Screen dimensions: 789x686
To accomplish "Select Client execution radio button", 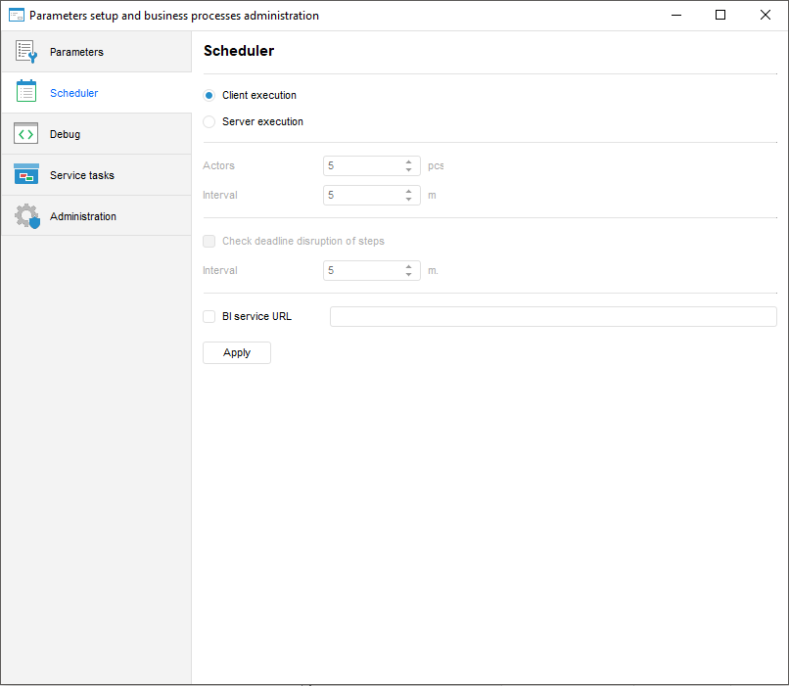I will (x=209, y=96).
